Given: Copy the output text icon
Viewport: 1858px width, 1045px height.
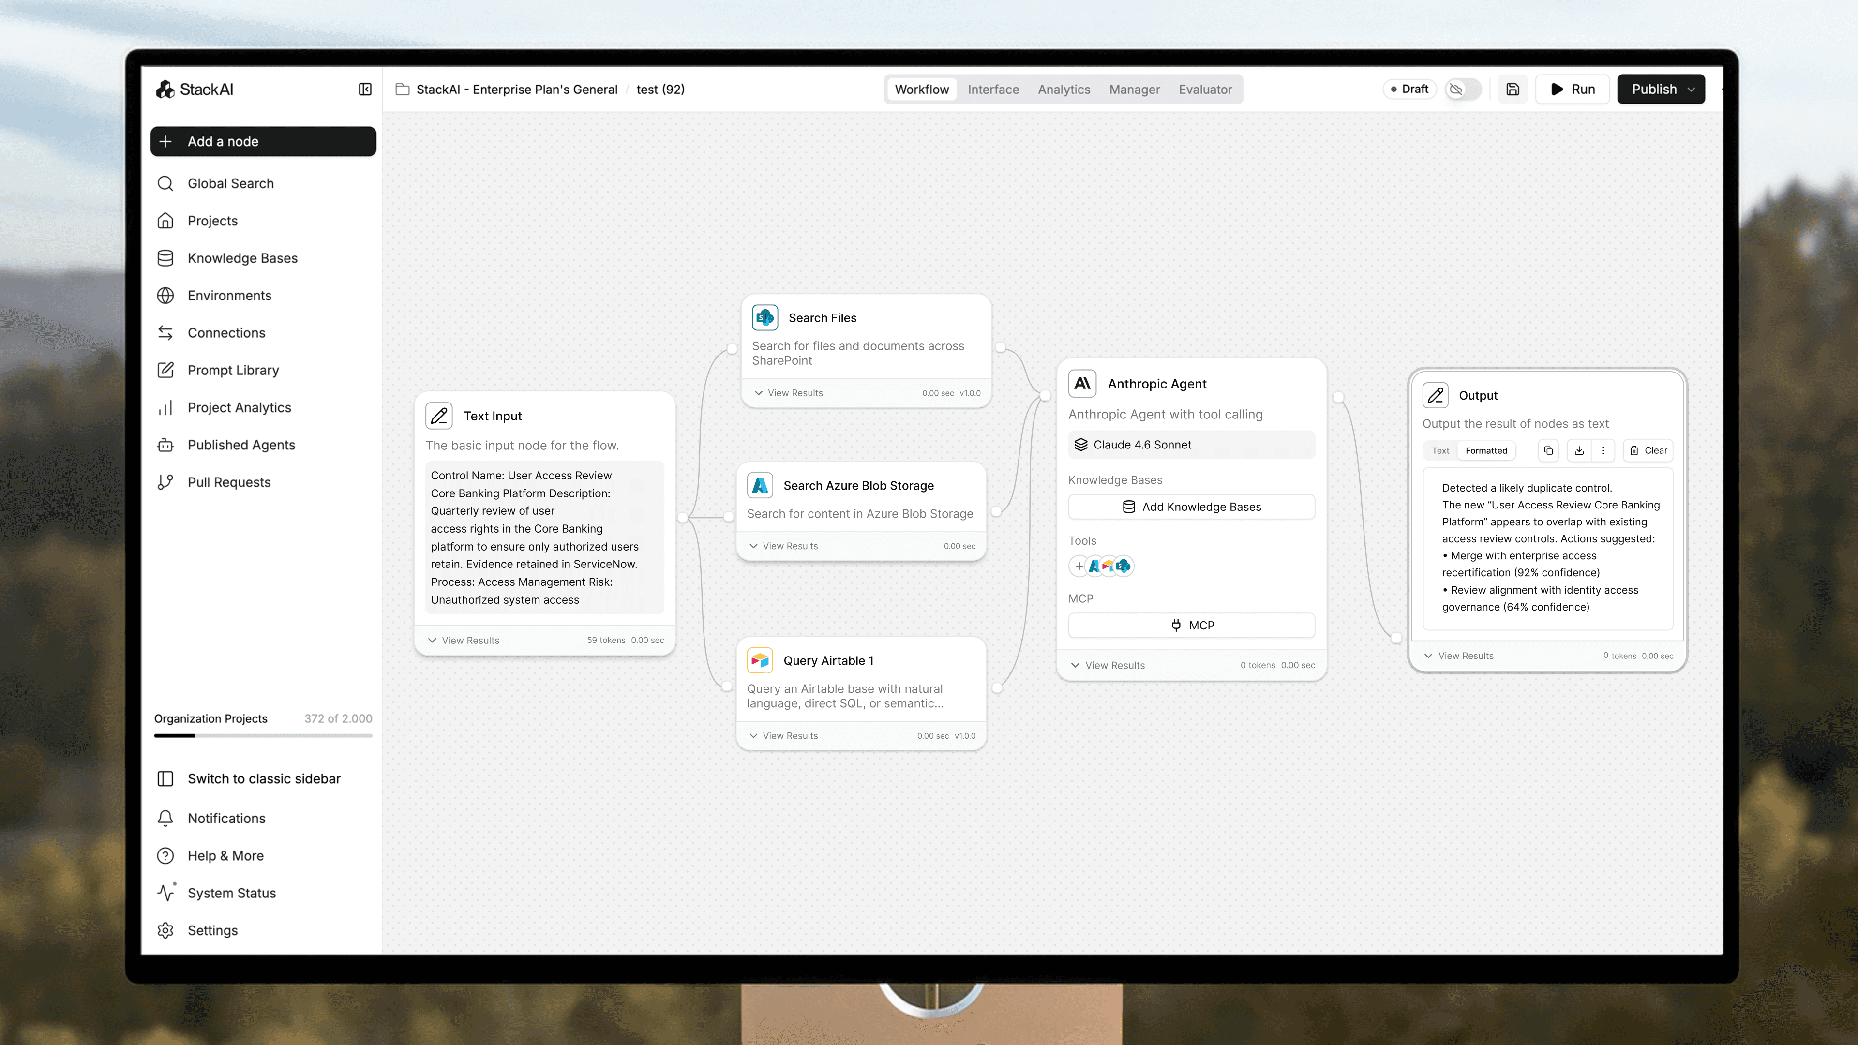Looking at the screenshot, I should pyautogui.click(x=1548, y=451).
